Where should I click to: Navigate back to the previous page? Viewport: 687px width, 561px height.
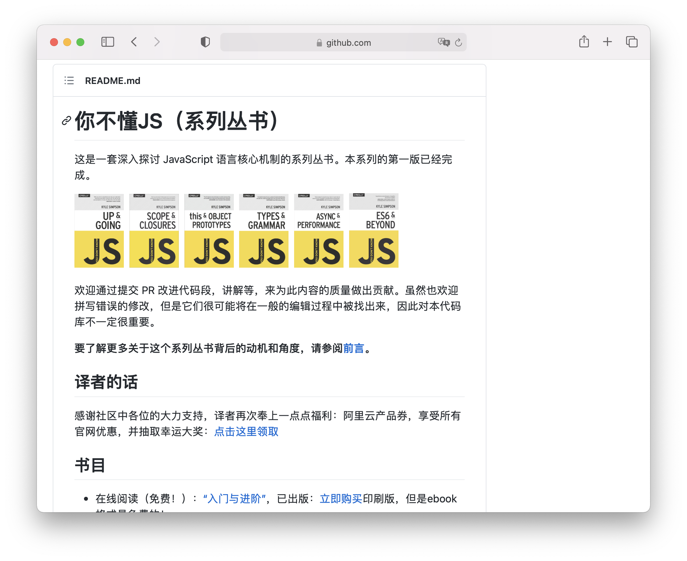(134, 42)
